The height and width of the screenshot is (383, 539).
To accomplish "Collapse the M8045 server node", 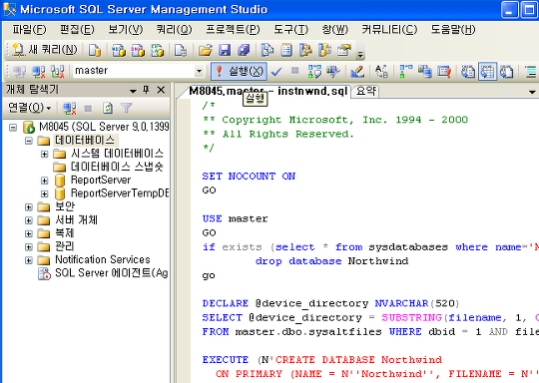I will click(x=13, y=128).
